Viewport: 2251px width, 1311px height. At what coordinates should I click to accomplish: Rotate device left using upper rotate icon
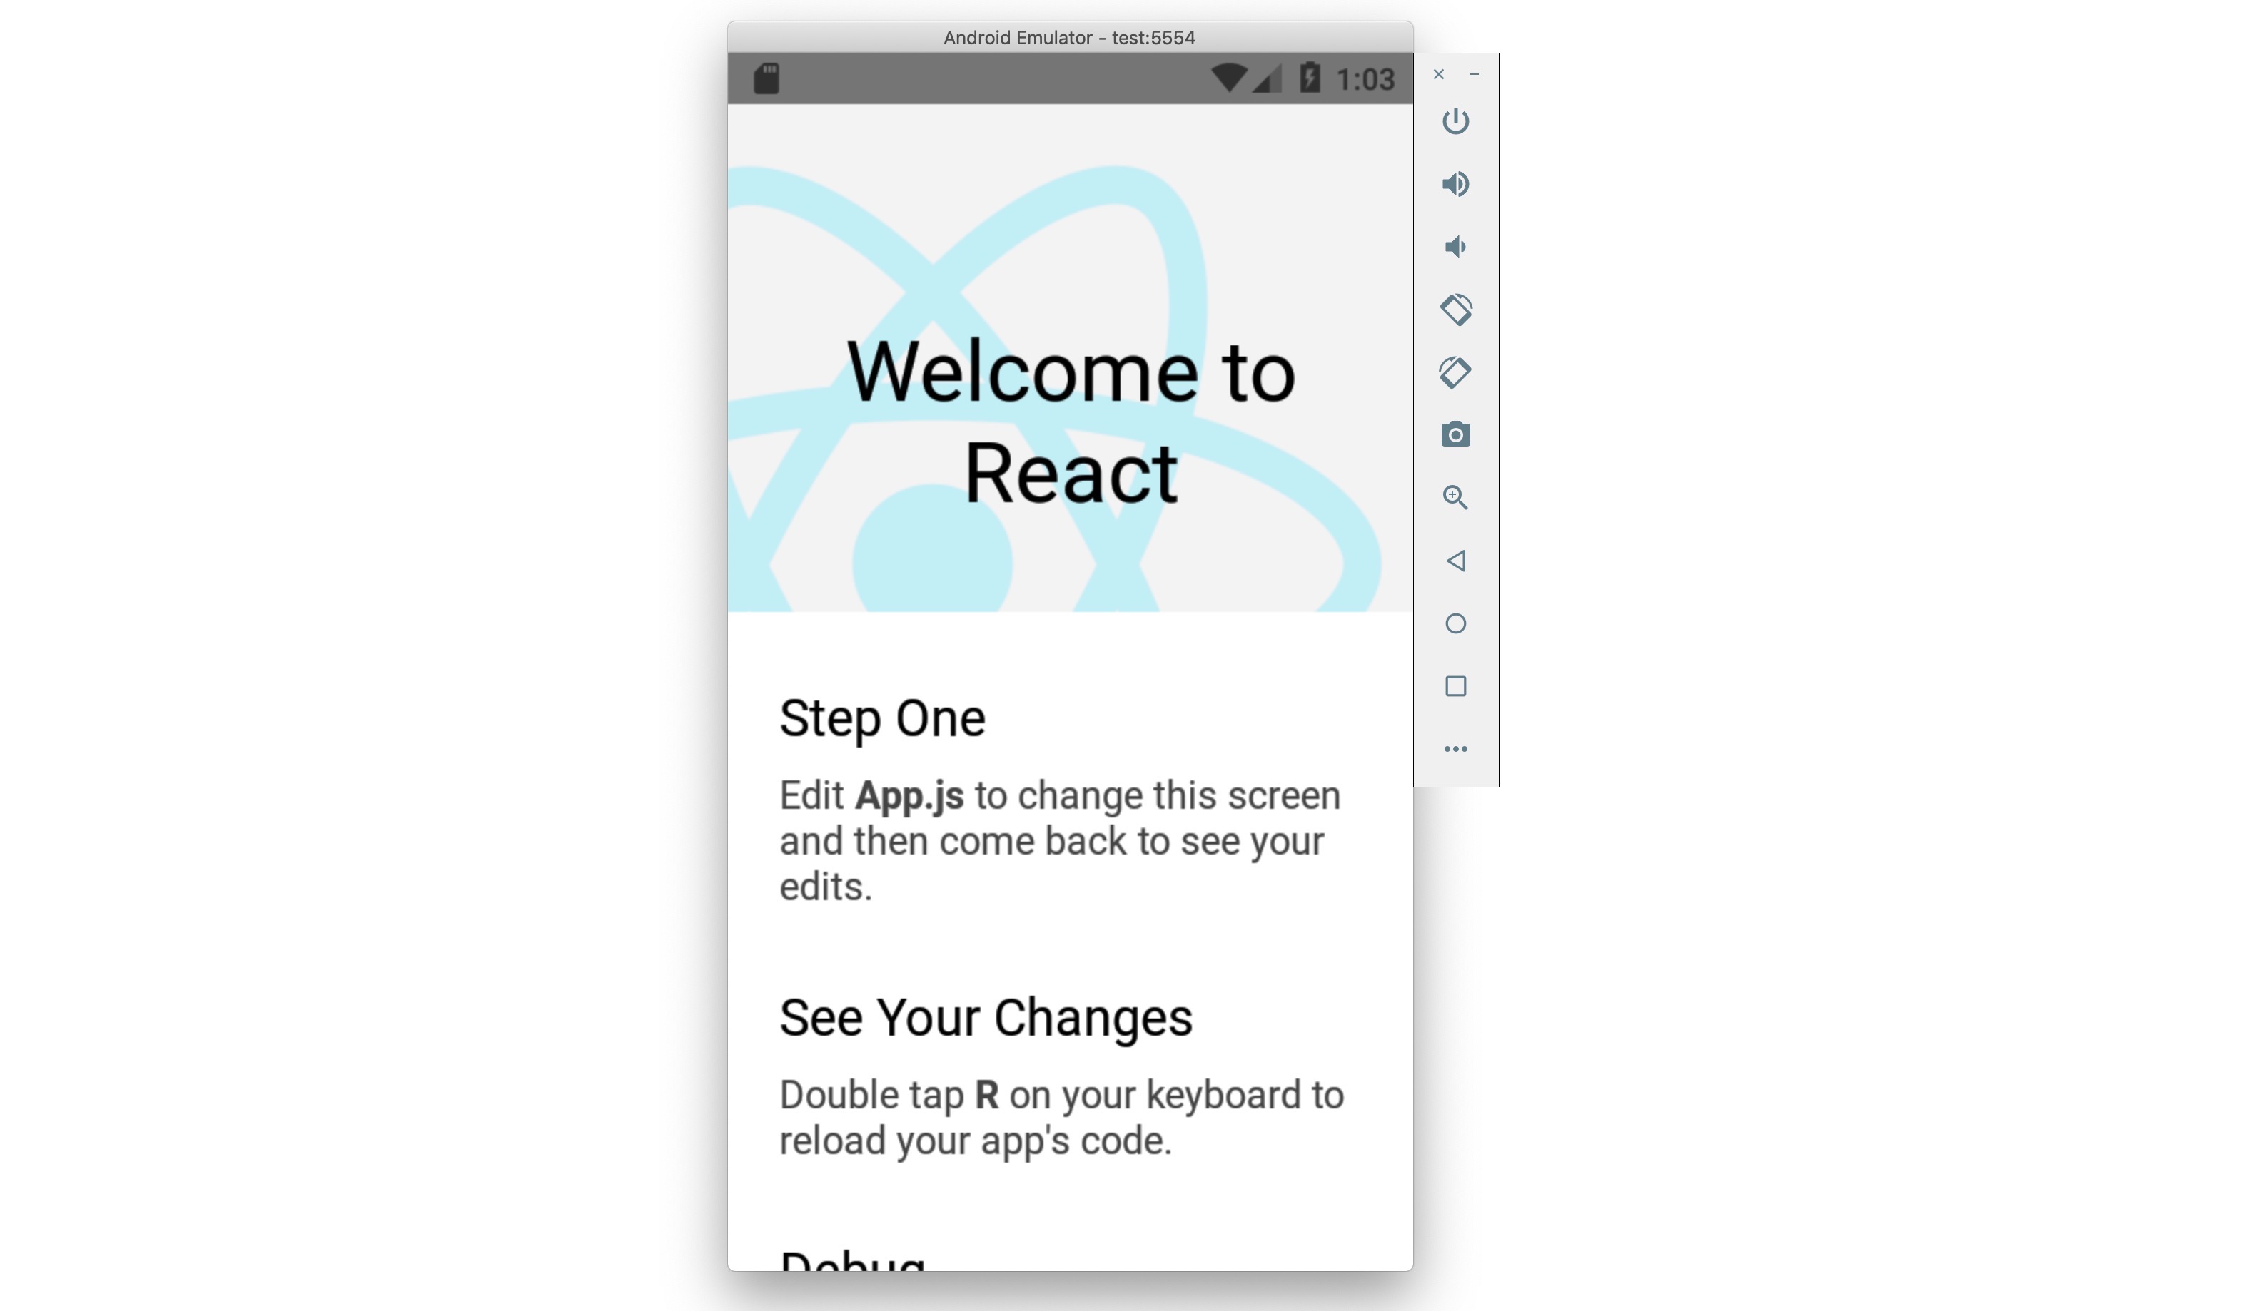[1455, 310]
